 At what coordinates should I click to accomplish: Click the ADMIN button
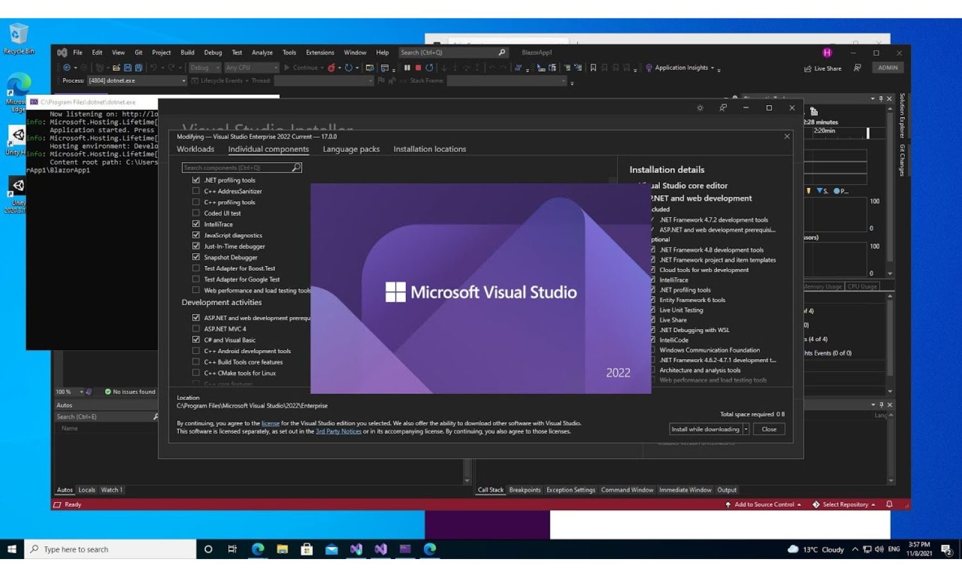click(888, 67)
